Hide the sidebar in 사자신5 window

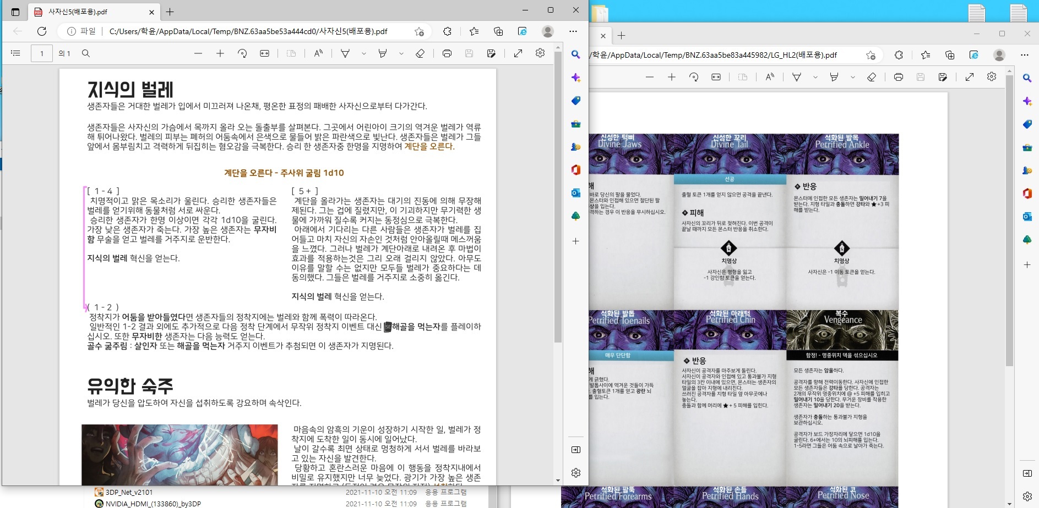(x=575, y=450)
